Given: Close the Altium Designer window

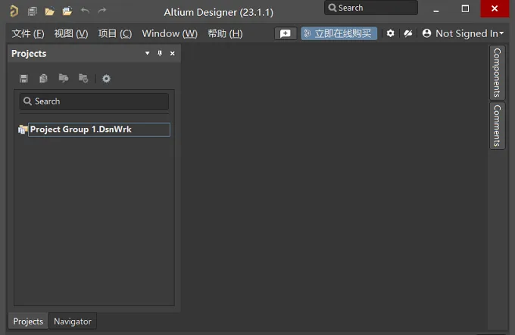Looking at the screenshot, I should [495, 8].
